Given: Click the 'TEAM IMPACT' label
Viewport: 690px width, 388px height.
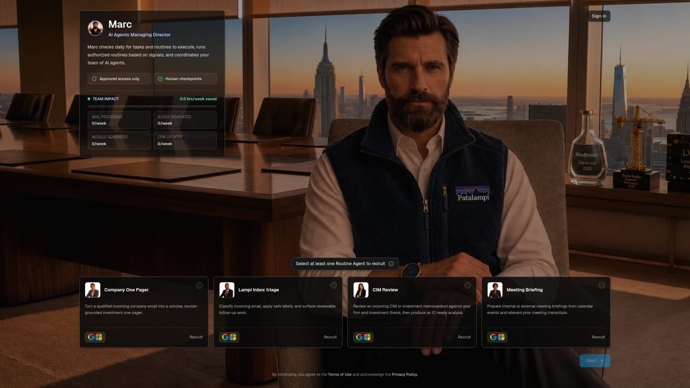Looking at the screenshot, I should pyautogui.click(x=106, y=99).
